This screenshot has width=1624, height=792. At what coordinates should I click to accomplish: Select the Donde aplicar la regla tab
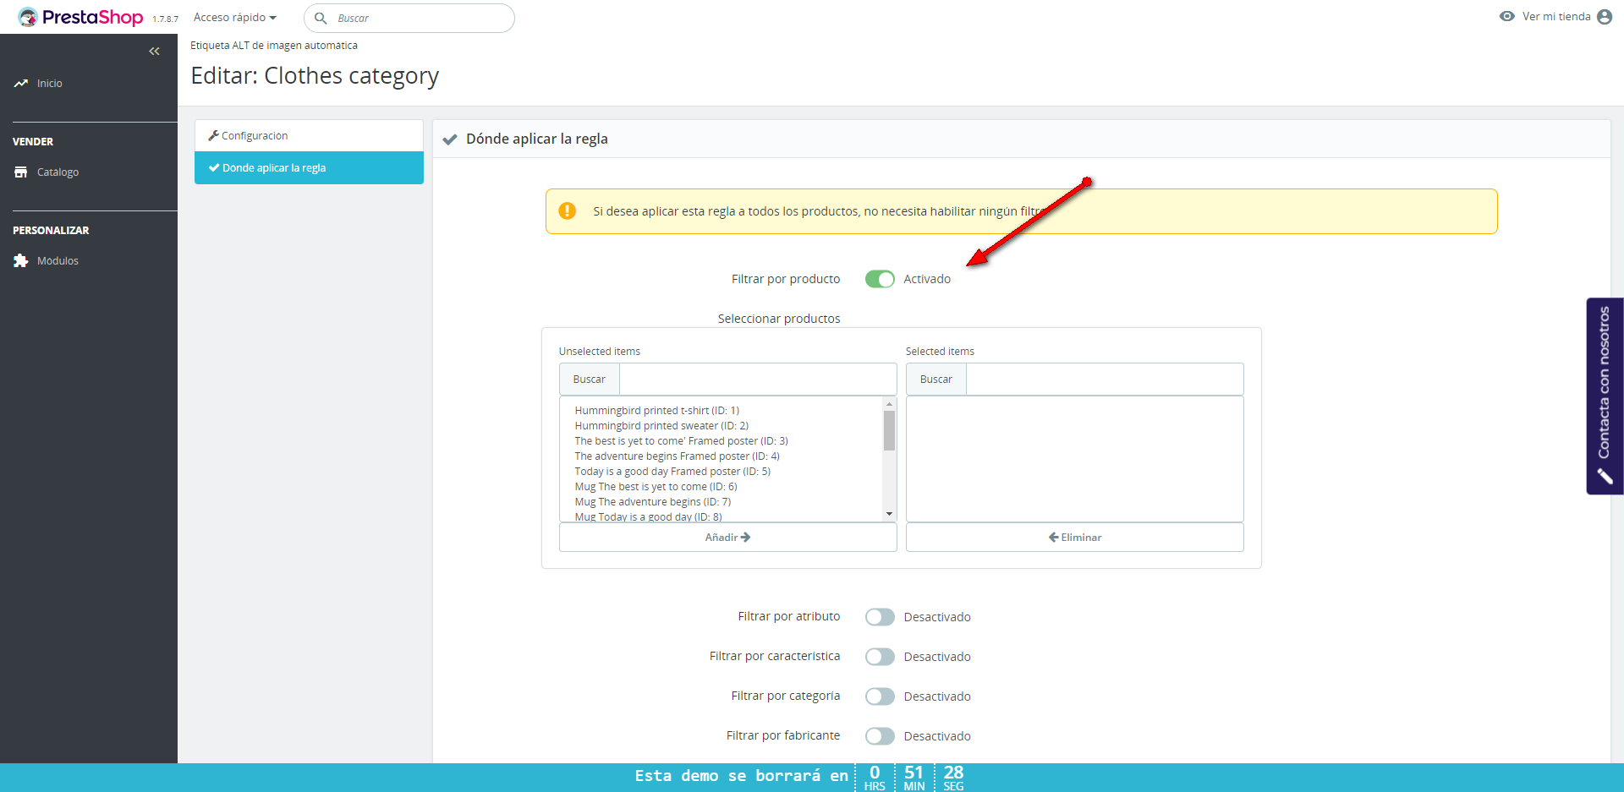click(x=309, y=168)
